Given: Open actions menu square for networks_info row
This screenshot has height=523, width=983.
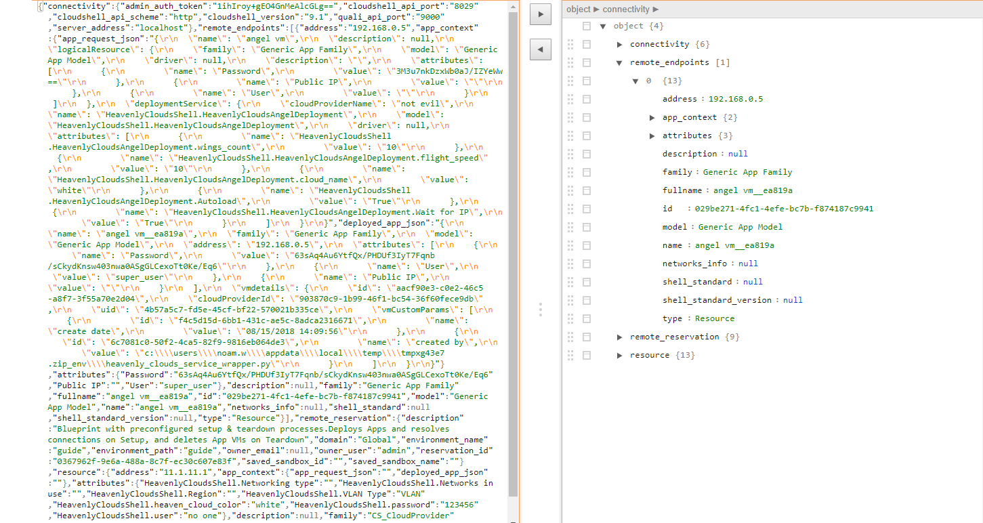Looking at the screenshot, I should click(587, 264).
